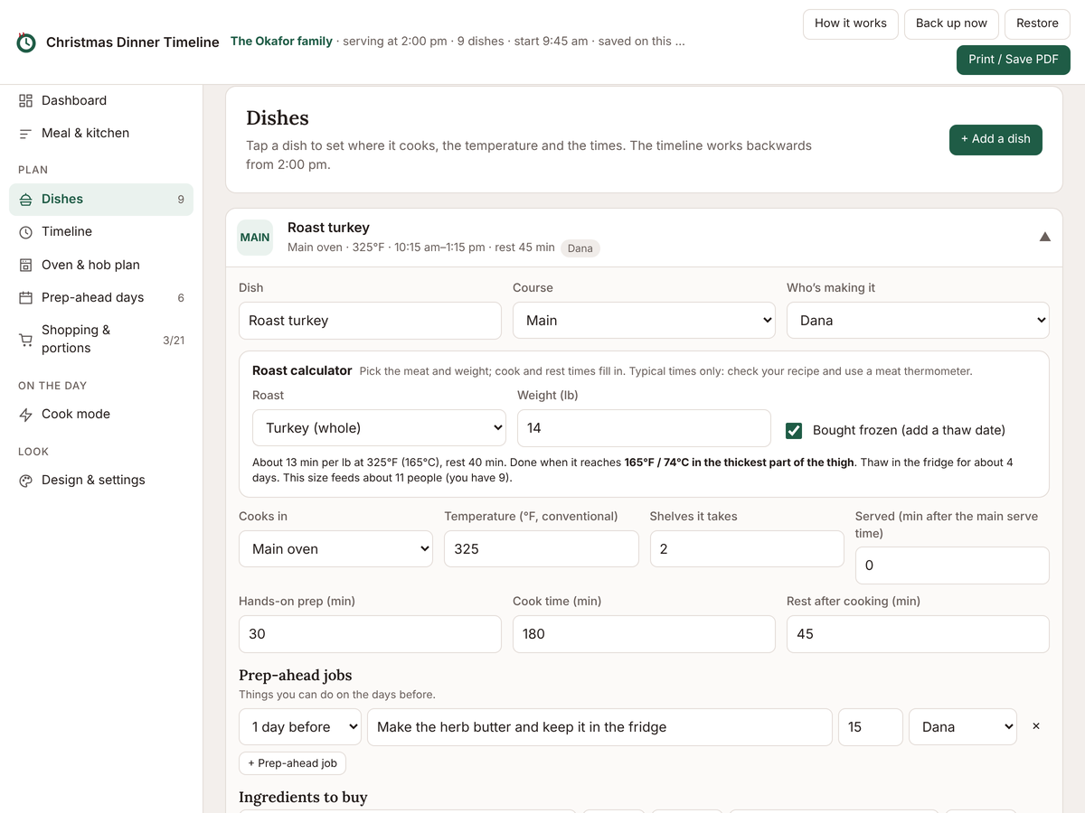Uncheck Bought frozen checkbox
The height and width of the screenshot is (813, 1085).
click(x=794, y=430)
